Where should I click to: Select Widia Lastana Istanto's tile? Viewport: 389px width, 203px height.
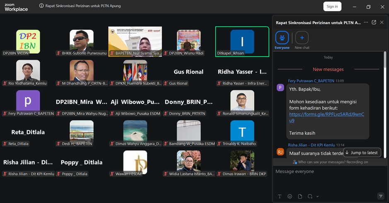[x=189, y=162]
